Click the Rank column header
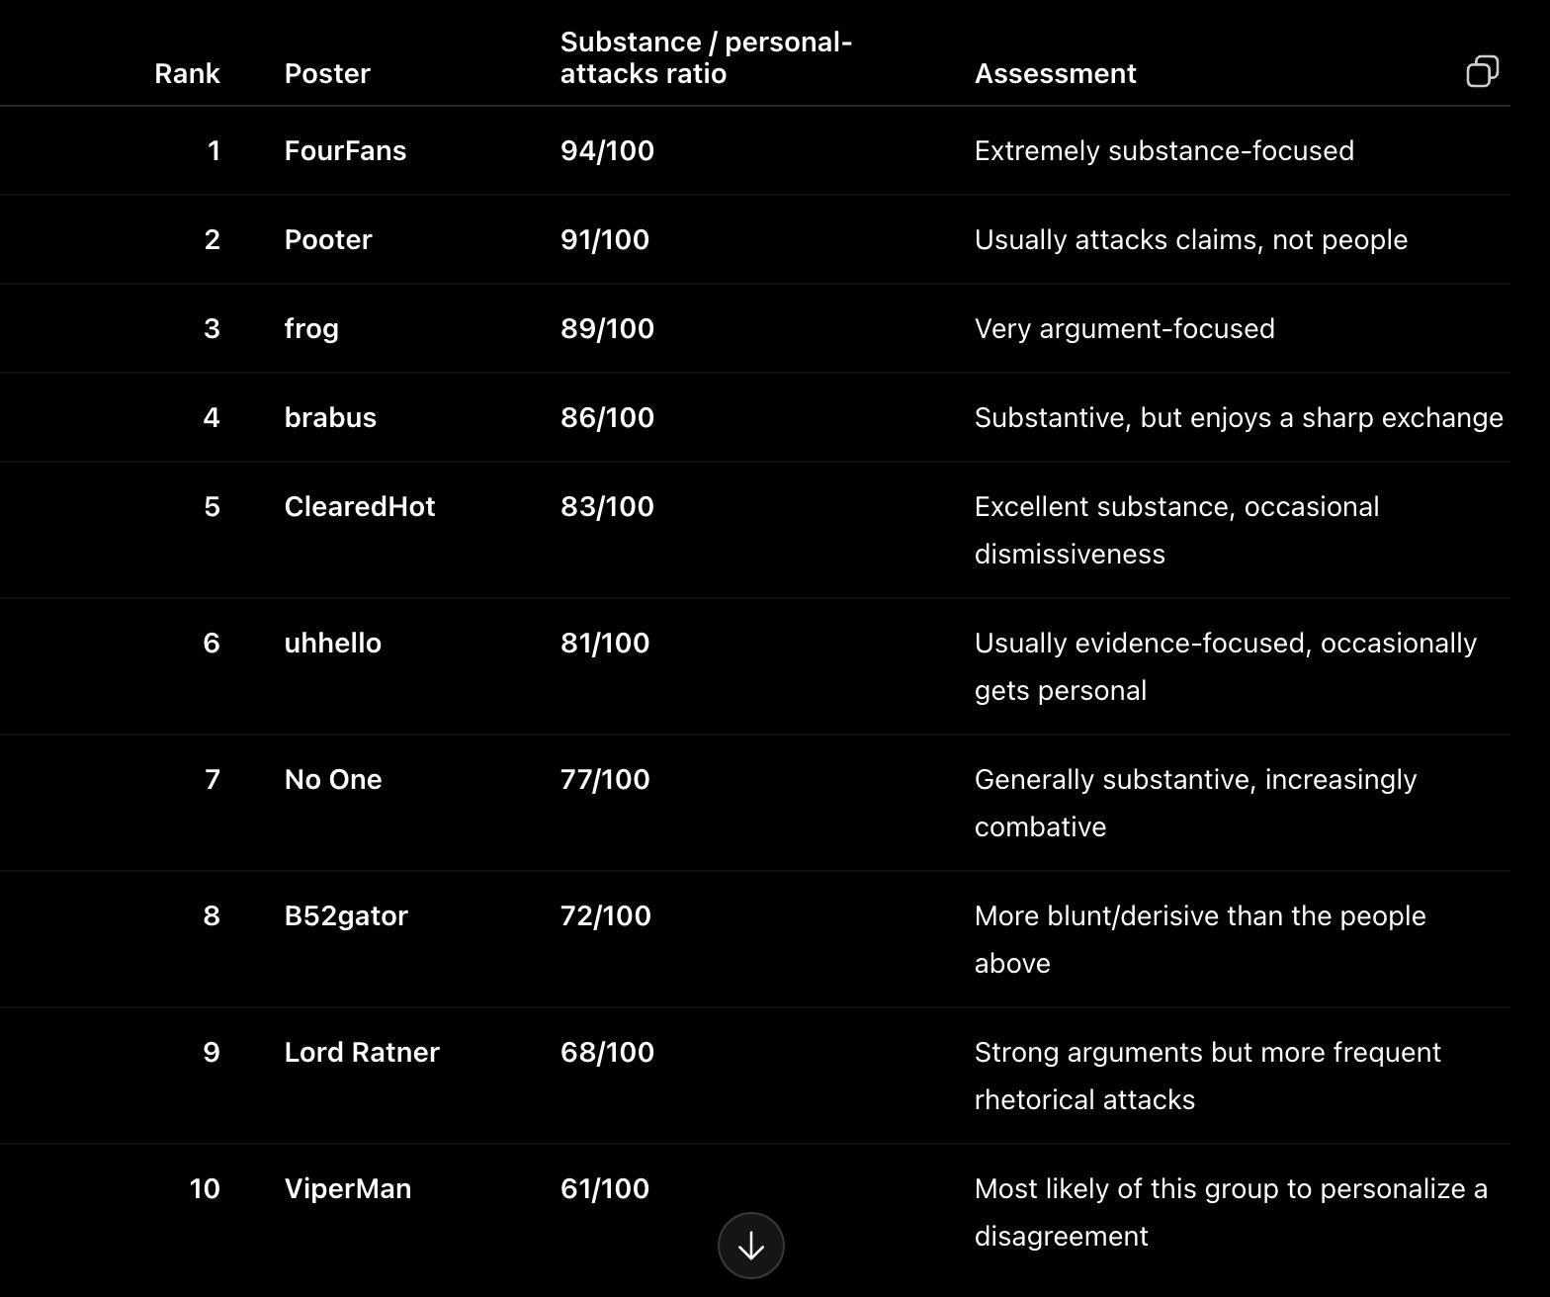 187,73
